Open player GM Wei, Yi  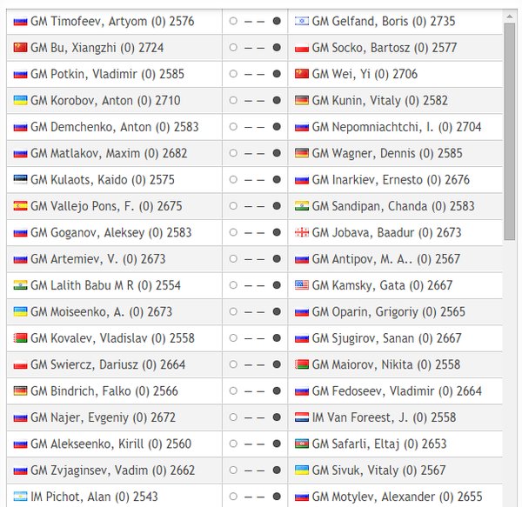(x=365, y=74)
